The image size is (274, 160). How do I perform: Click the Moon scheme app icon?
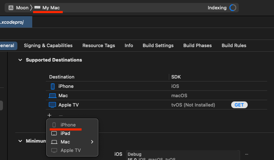(11, 8)
